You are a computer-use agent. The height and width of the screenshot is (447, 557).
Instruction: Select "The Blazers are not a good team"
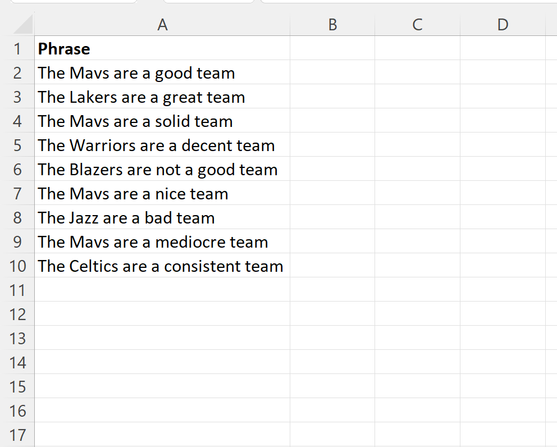158,170
